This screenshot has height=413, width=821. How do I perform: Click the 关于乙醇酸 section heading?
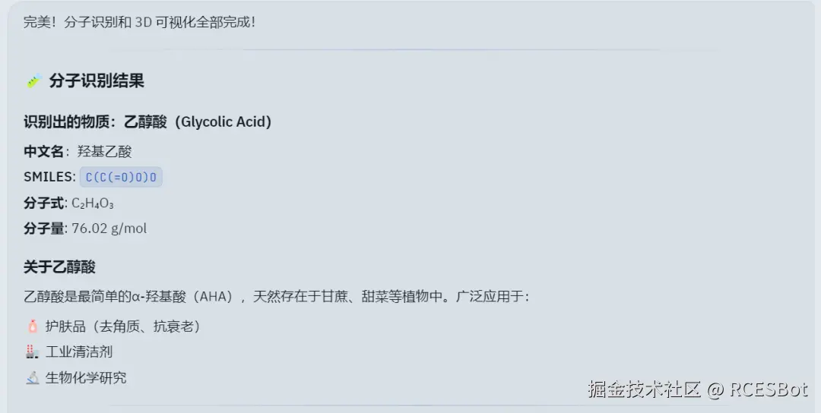click(60, 267)
